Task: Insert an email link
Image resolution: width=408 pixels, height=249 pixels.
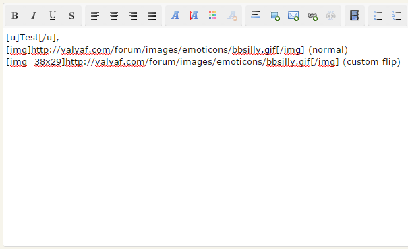Action: [293, 16]
